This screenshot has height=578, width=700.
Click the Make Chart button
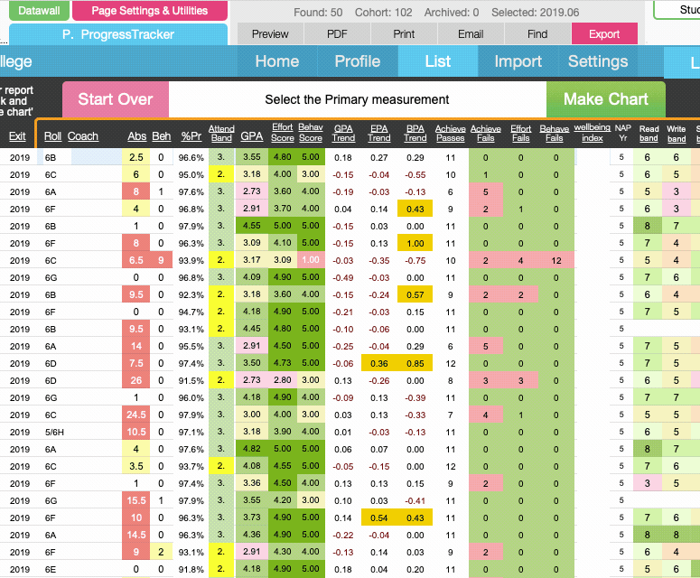605,99
